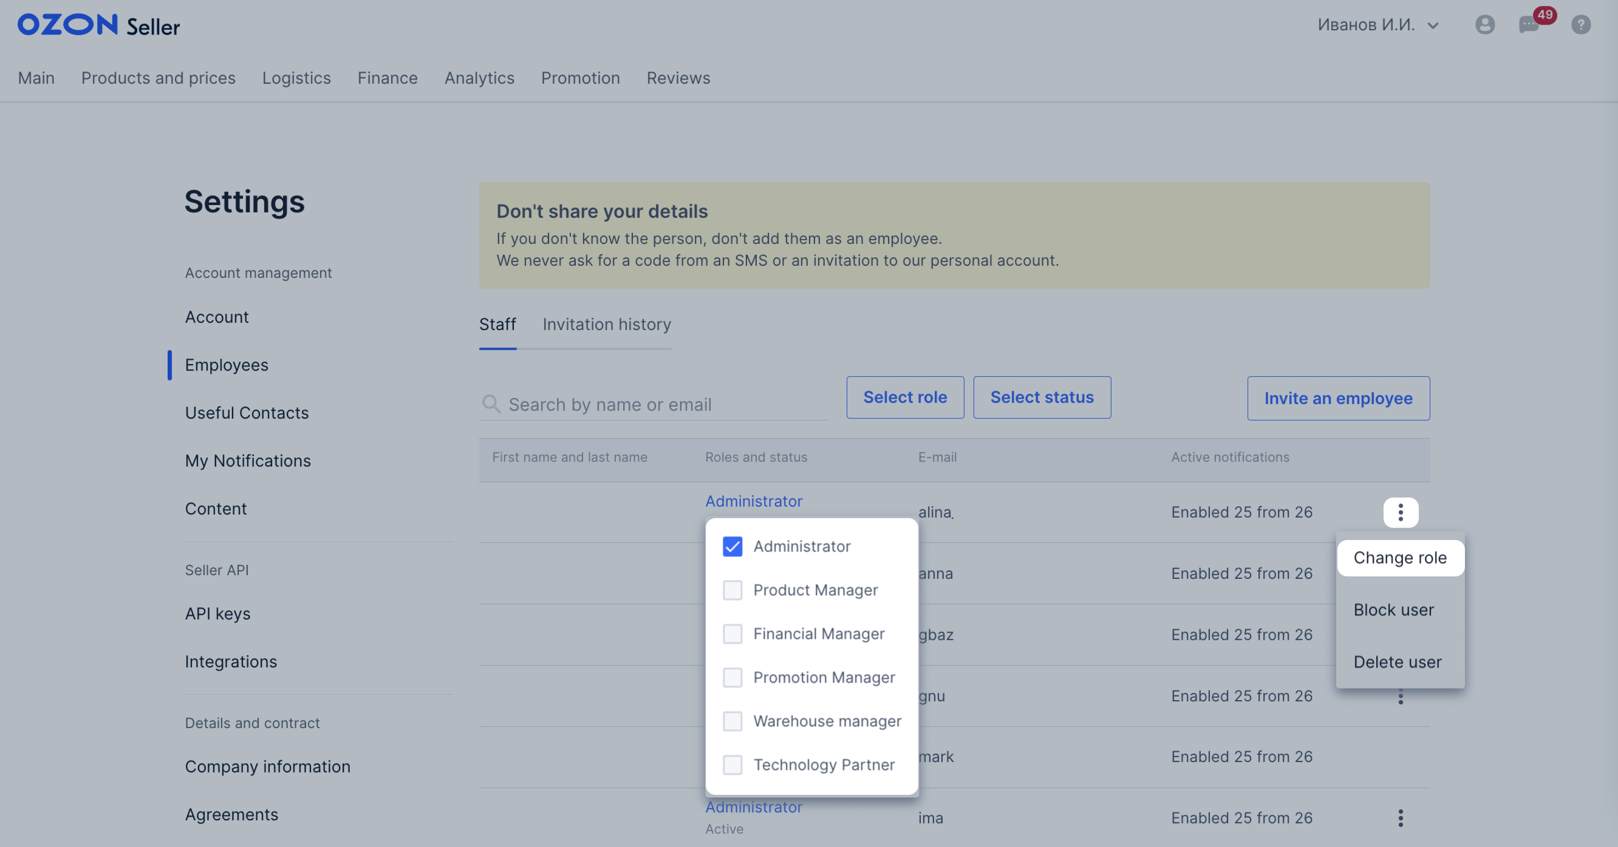
Task: Check the Technology Partner checkbox
Action: pos(732,765)
